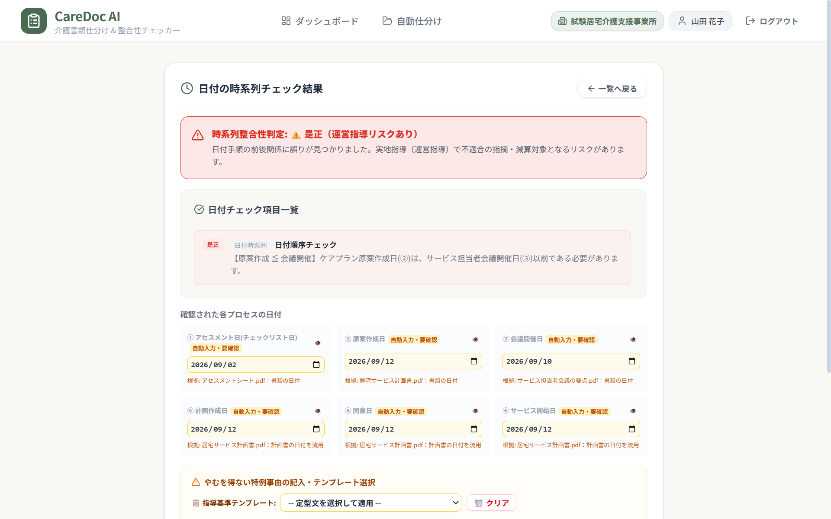
Task: Click the eye icon on 同意日 card
Action: click(475, 411)
